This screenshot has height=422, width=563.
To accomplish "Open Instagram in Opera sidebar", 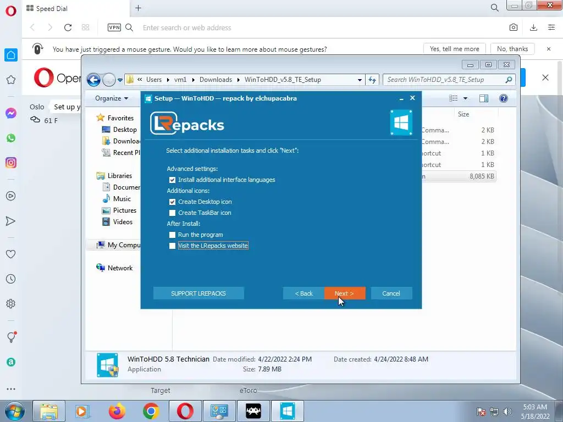I will click(11, 163).
